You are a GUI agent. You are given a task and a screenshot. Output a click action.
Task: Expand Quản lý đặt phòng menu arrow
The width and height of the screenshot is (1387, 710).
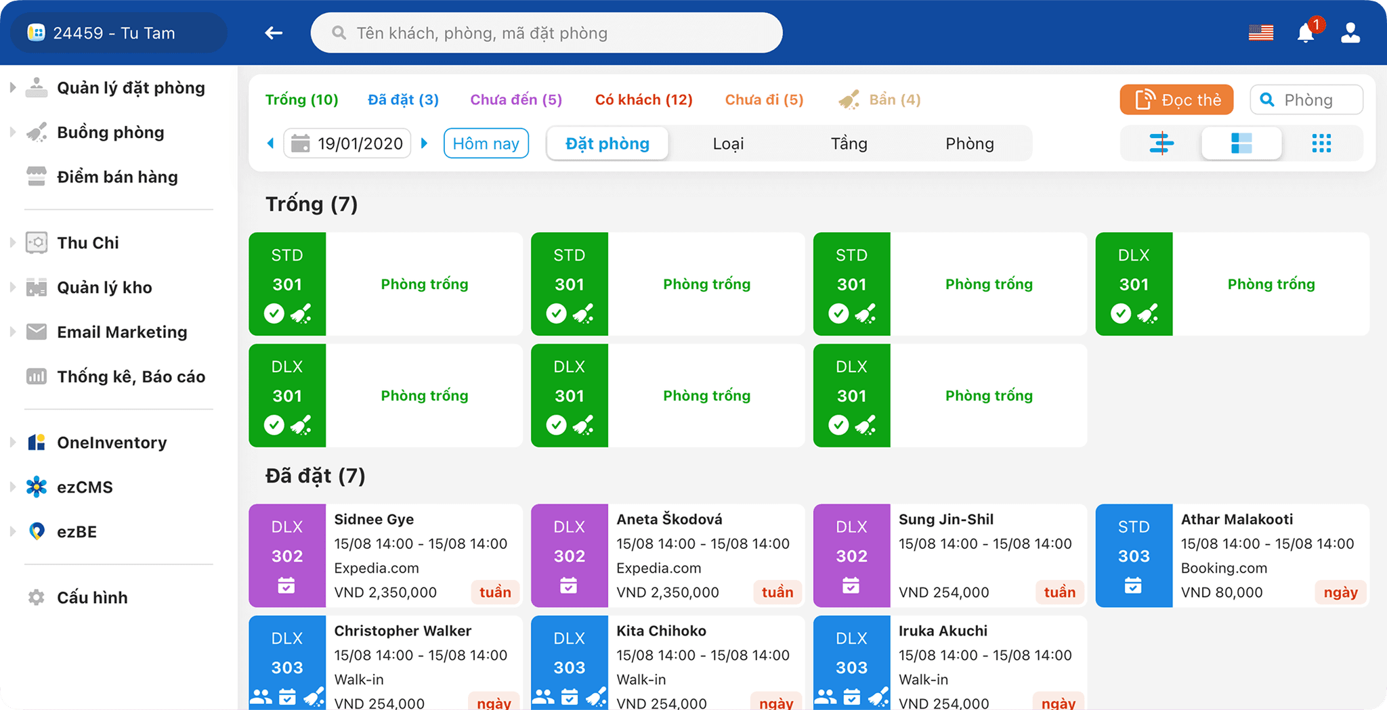12,87
